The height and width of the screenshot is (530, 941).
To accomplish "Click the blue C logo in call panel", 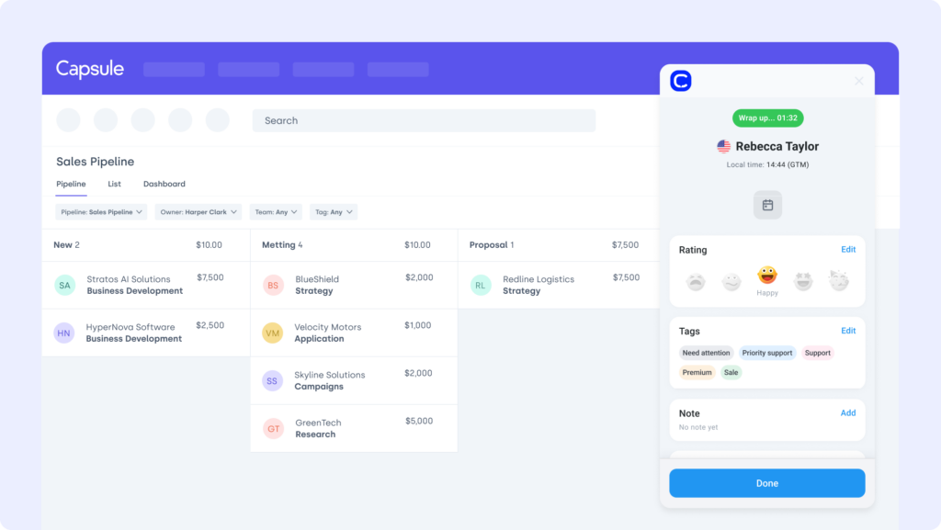I will pyautogui.click(x=680, y=81).
